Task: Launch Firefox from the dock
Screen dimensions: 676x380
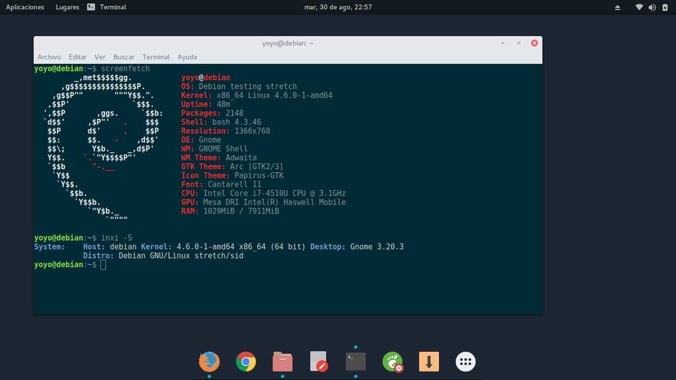Action: (x=209, y=362)
